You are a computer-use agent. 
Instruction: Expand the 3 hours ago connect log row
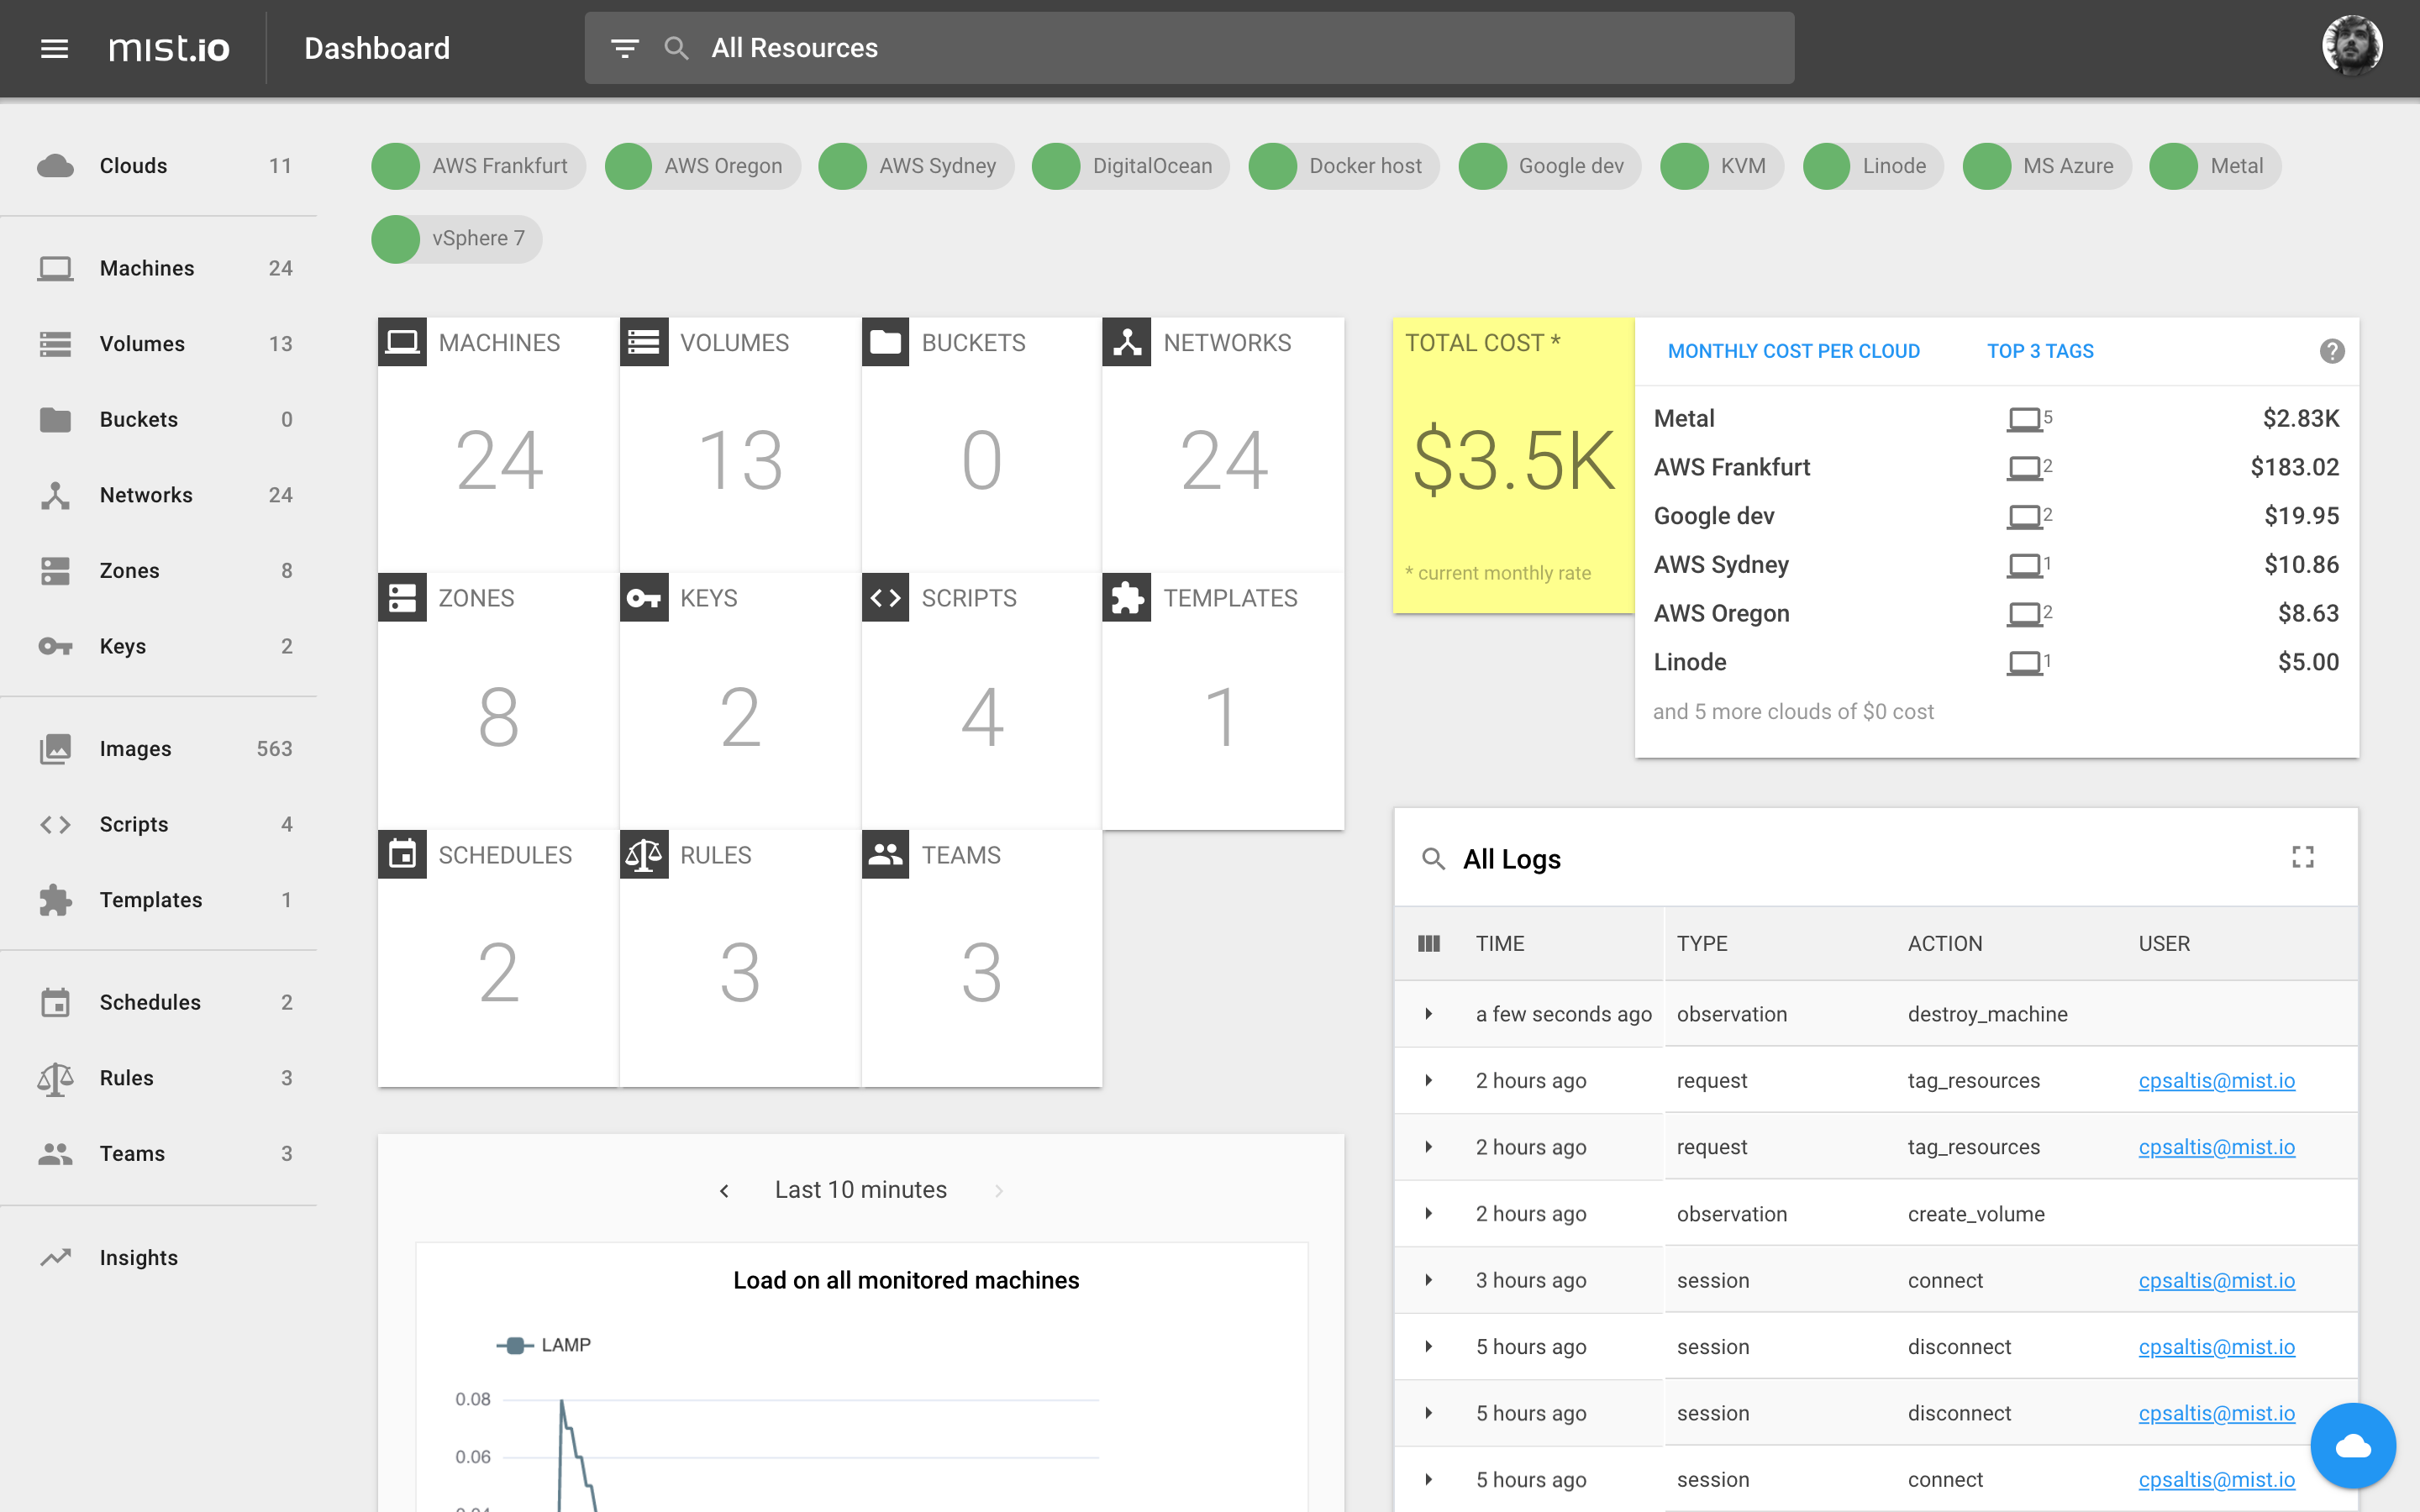[x=1429, y=1280]
